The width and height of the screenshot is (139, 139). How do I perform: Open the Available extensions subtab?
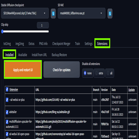(x=23, y=55)
